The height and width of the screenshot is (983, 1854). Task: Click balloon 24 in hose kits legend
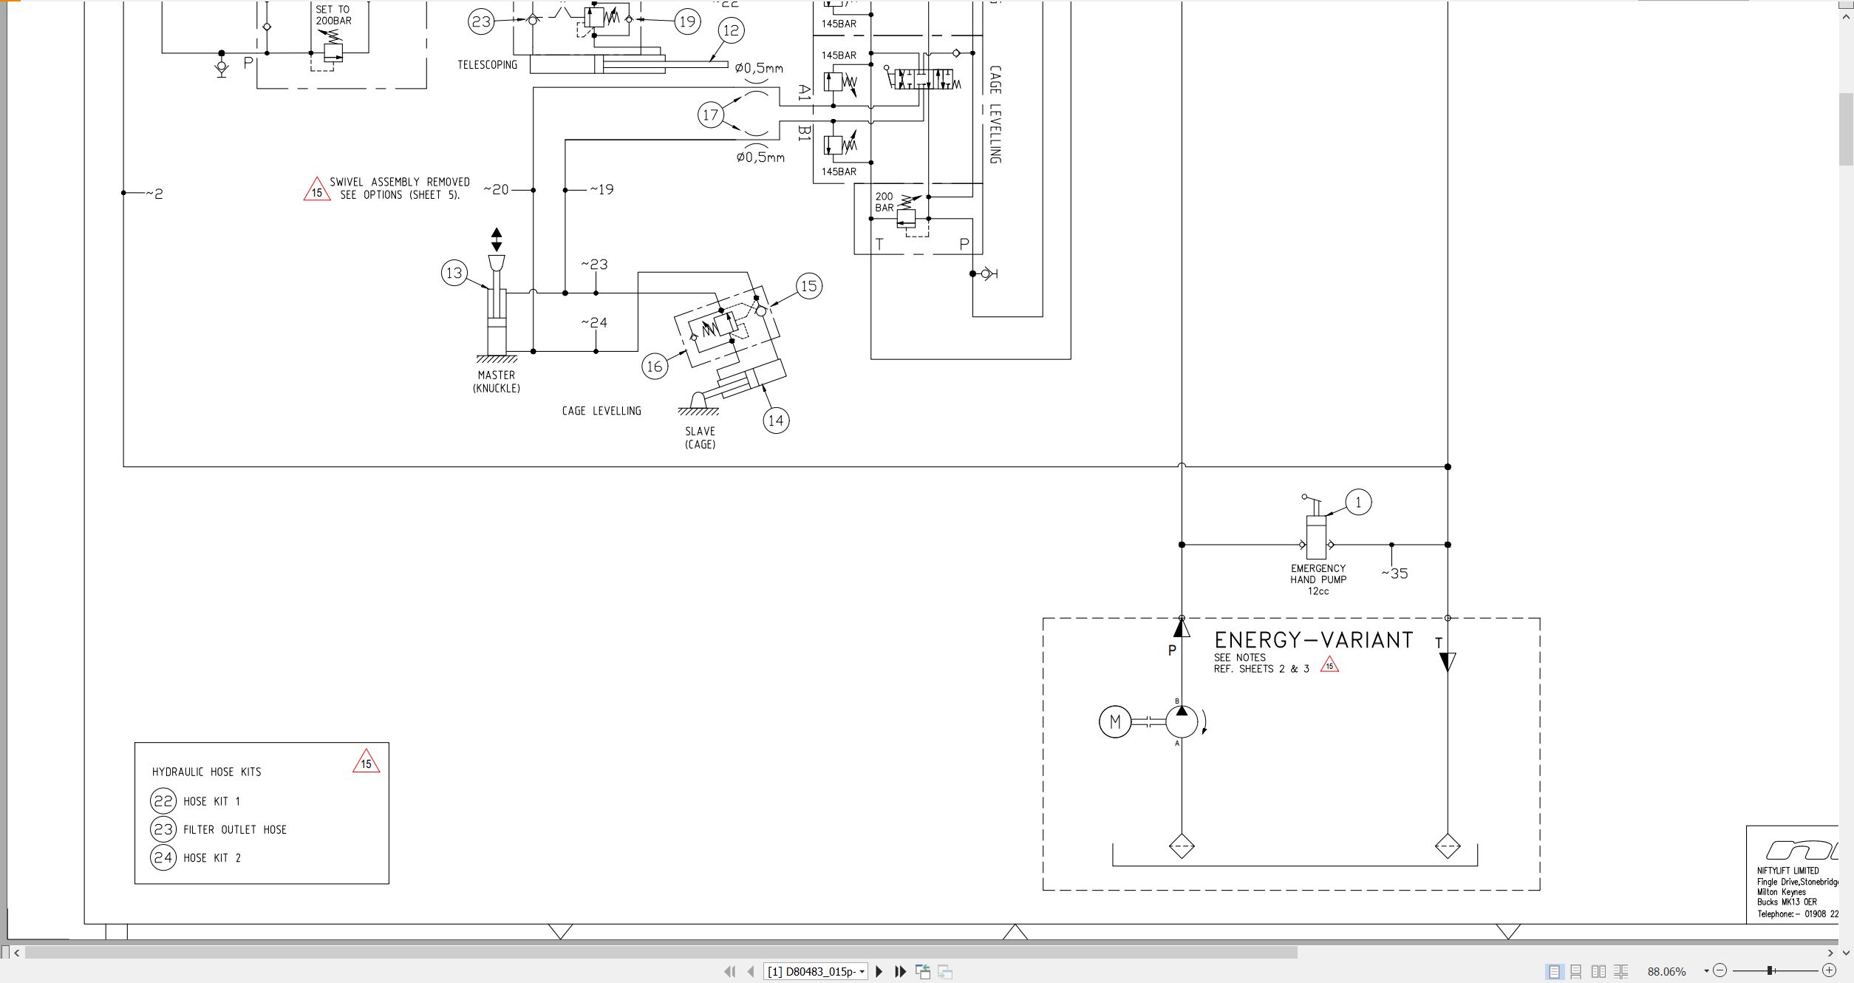click(x=163, y=857)
